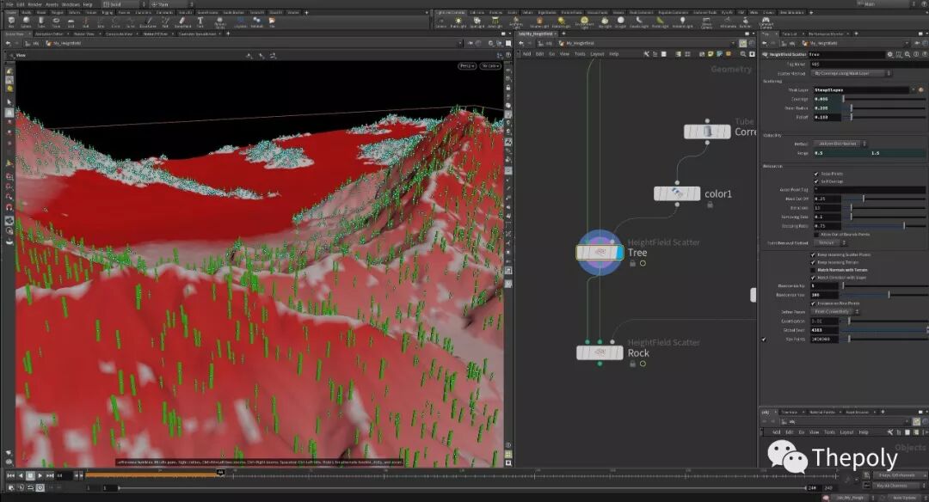Click the Global Seed input field

click(826, 330)
